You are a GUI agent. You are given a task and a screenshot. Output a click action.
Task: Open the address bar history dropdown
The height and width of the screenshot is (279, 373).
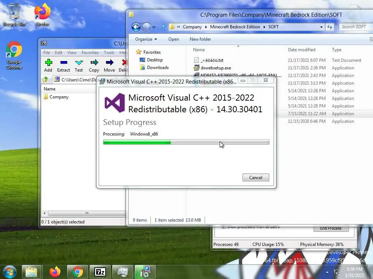(x=321, y=27)
